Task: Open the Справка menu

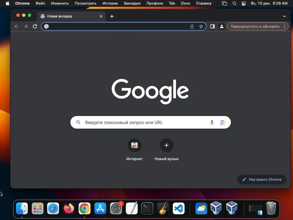Action: (x=204, y=3)
